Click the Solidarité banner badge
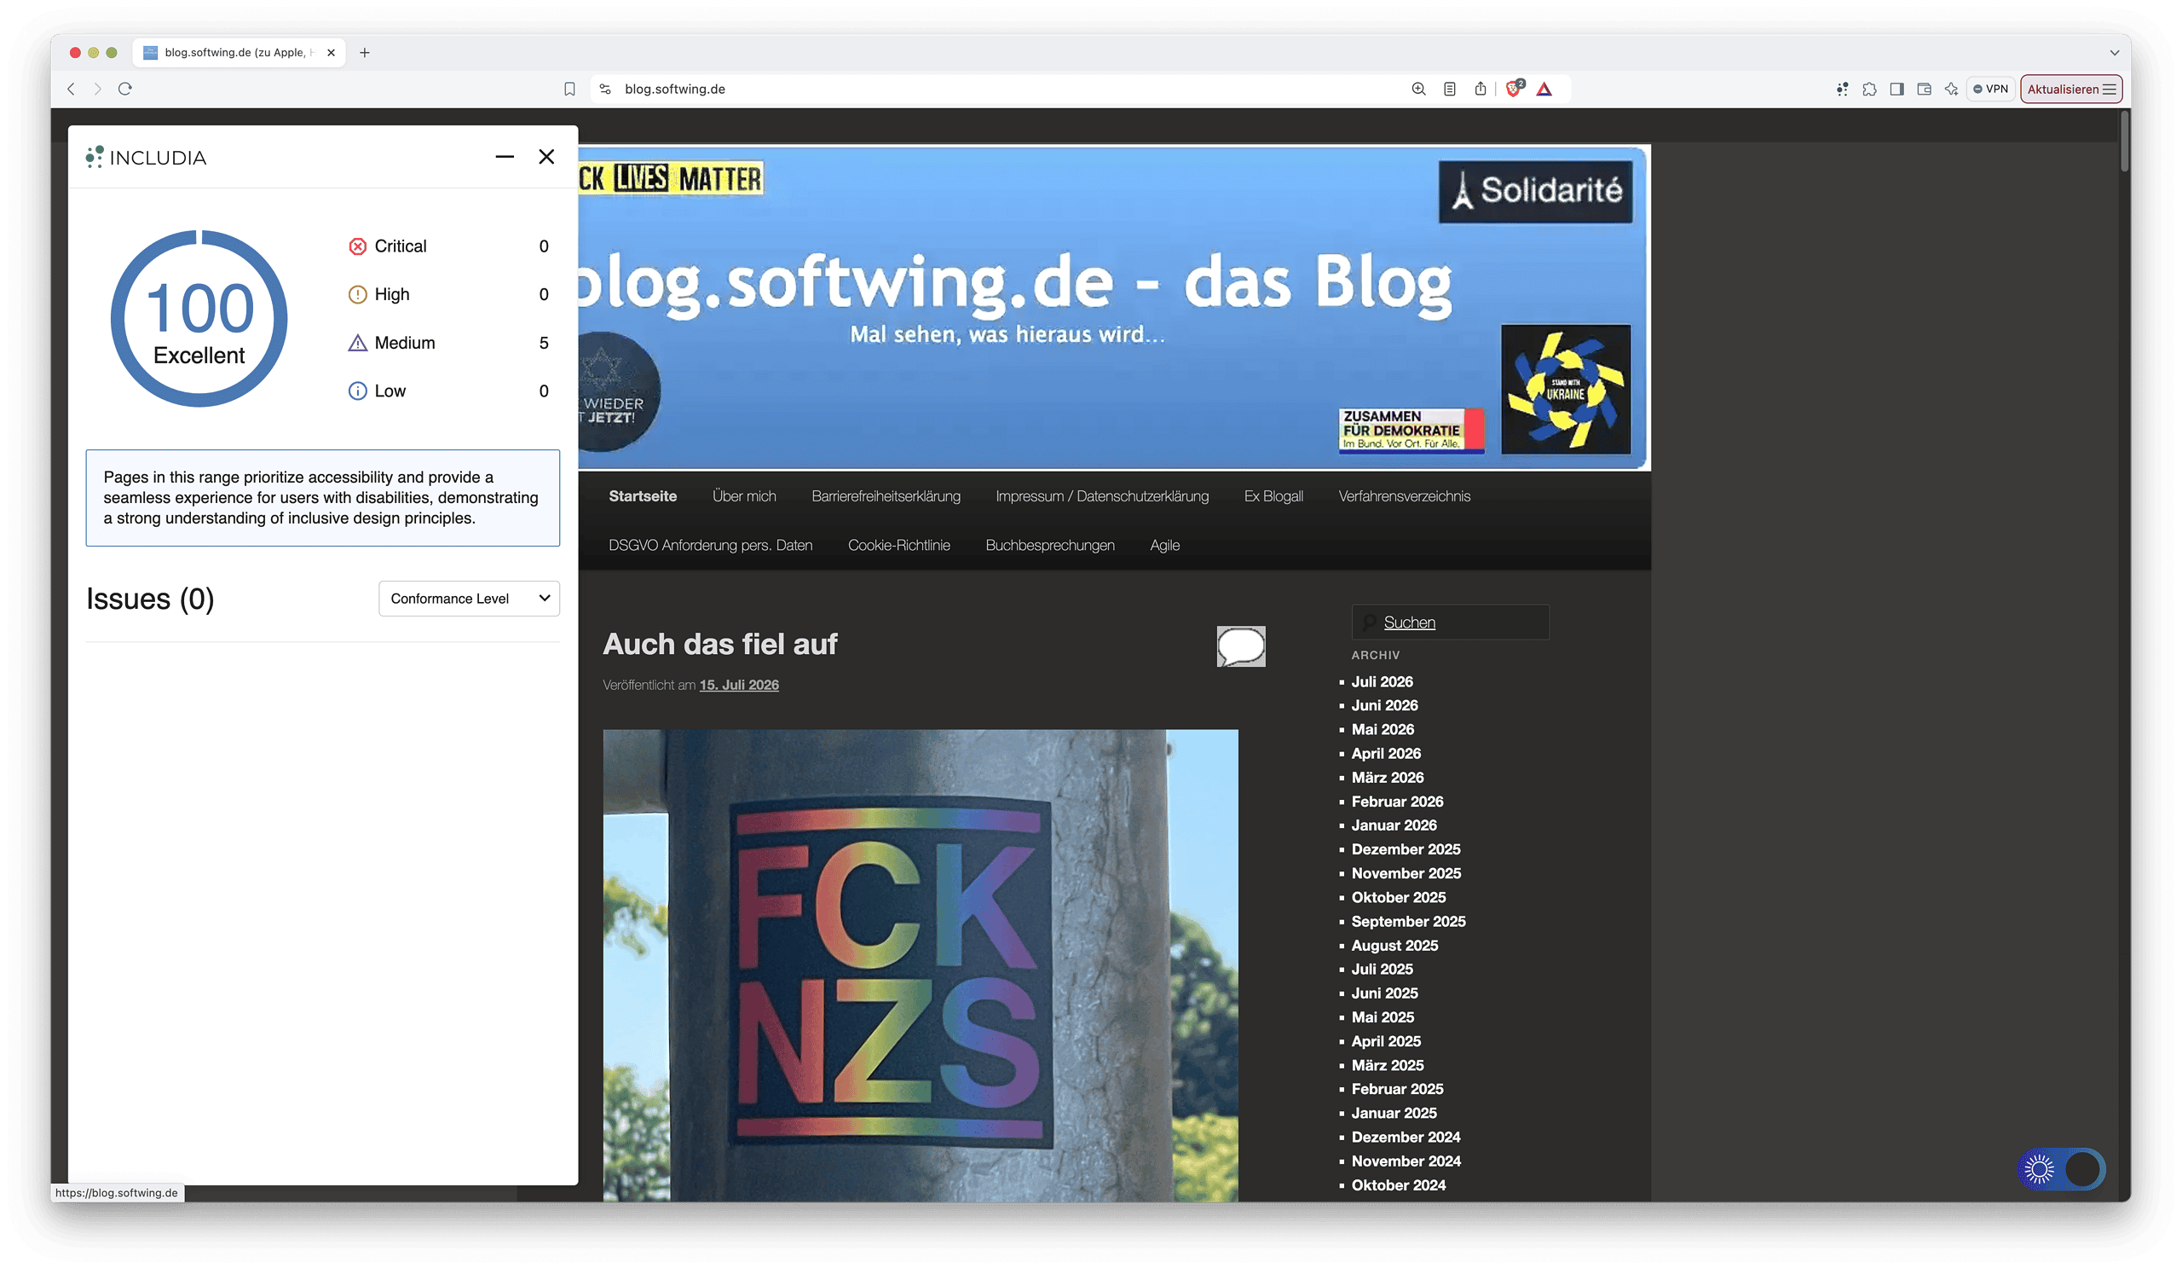 (1535, 191)
